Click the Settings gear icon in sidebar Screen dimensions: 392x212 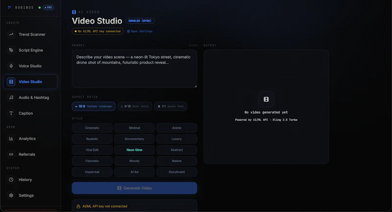pyautogui.click(x=11, y=195)
